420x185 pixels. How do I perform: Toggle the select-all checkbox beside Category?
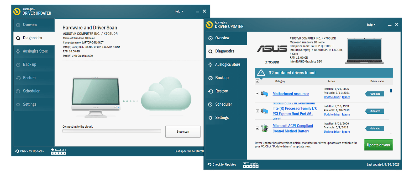257,81
